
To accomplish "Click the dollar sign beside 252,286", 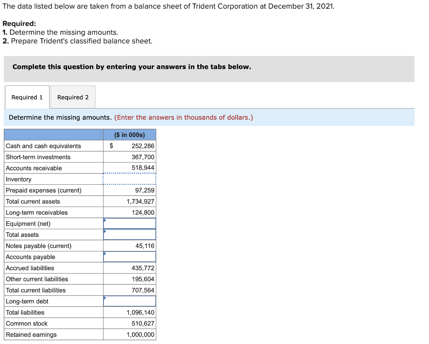I will point(111,146).
